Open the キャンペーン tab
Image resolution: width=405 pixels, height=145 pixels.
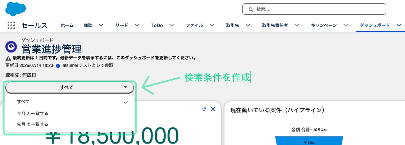coord(324,25)
